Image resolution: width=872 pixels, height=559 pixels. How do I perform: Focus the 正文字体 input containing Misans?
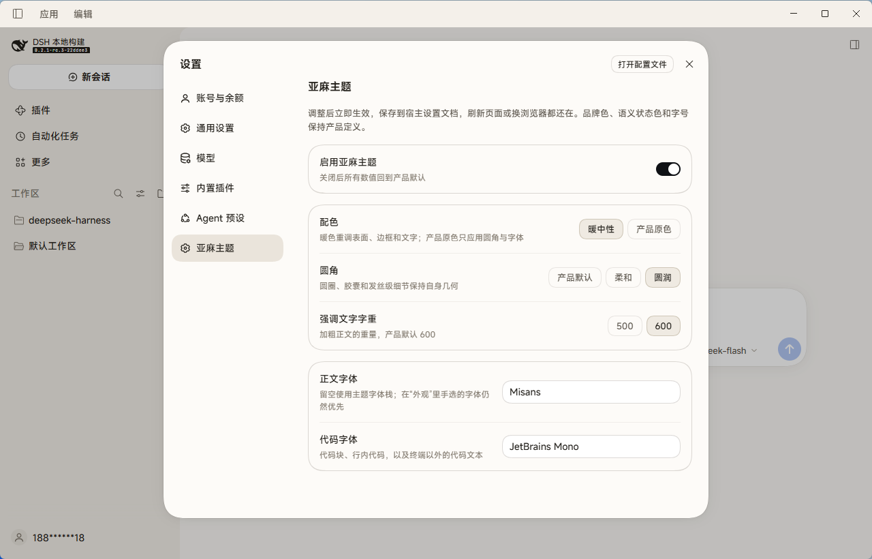591,392
